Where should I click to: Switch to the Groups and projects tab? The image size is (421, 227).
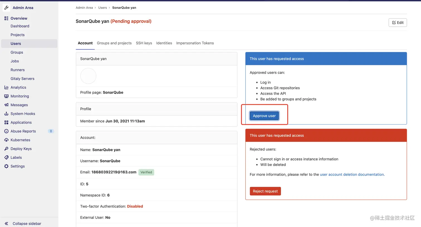114,43
